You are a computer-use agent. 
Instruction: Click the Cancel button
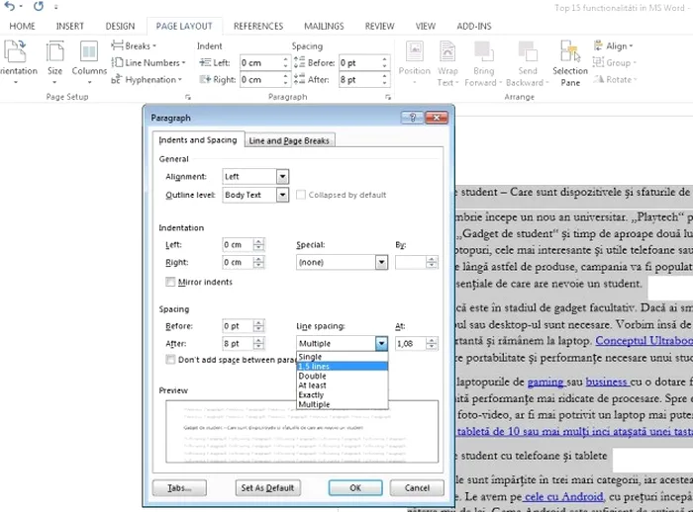[417, 487]
